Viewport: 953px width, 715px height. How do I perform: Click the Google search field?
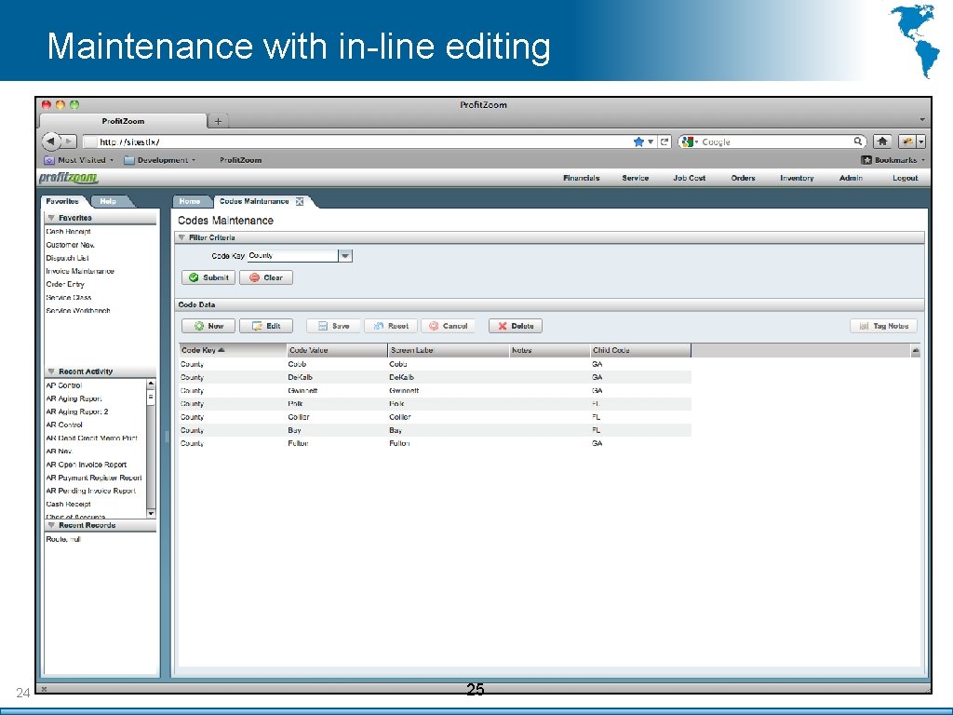click(x=775, y=142)
